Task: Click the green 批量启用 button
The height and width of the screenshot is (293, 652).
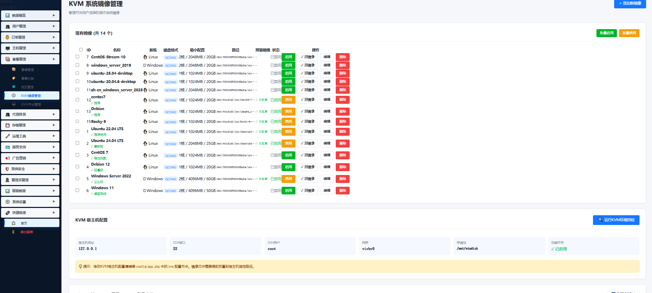Action: (x=607, y=33)
